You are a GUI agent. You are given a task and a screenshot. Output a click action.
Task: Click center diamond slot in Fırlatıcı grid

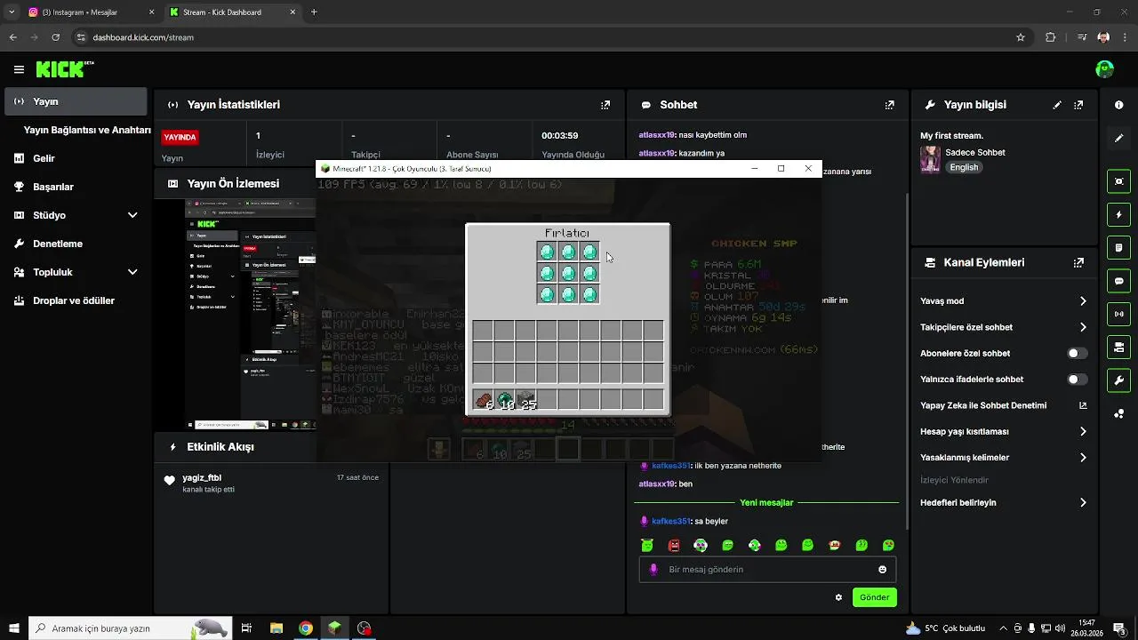(x=568, y=273)
